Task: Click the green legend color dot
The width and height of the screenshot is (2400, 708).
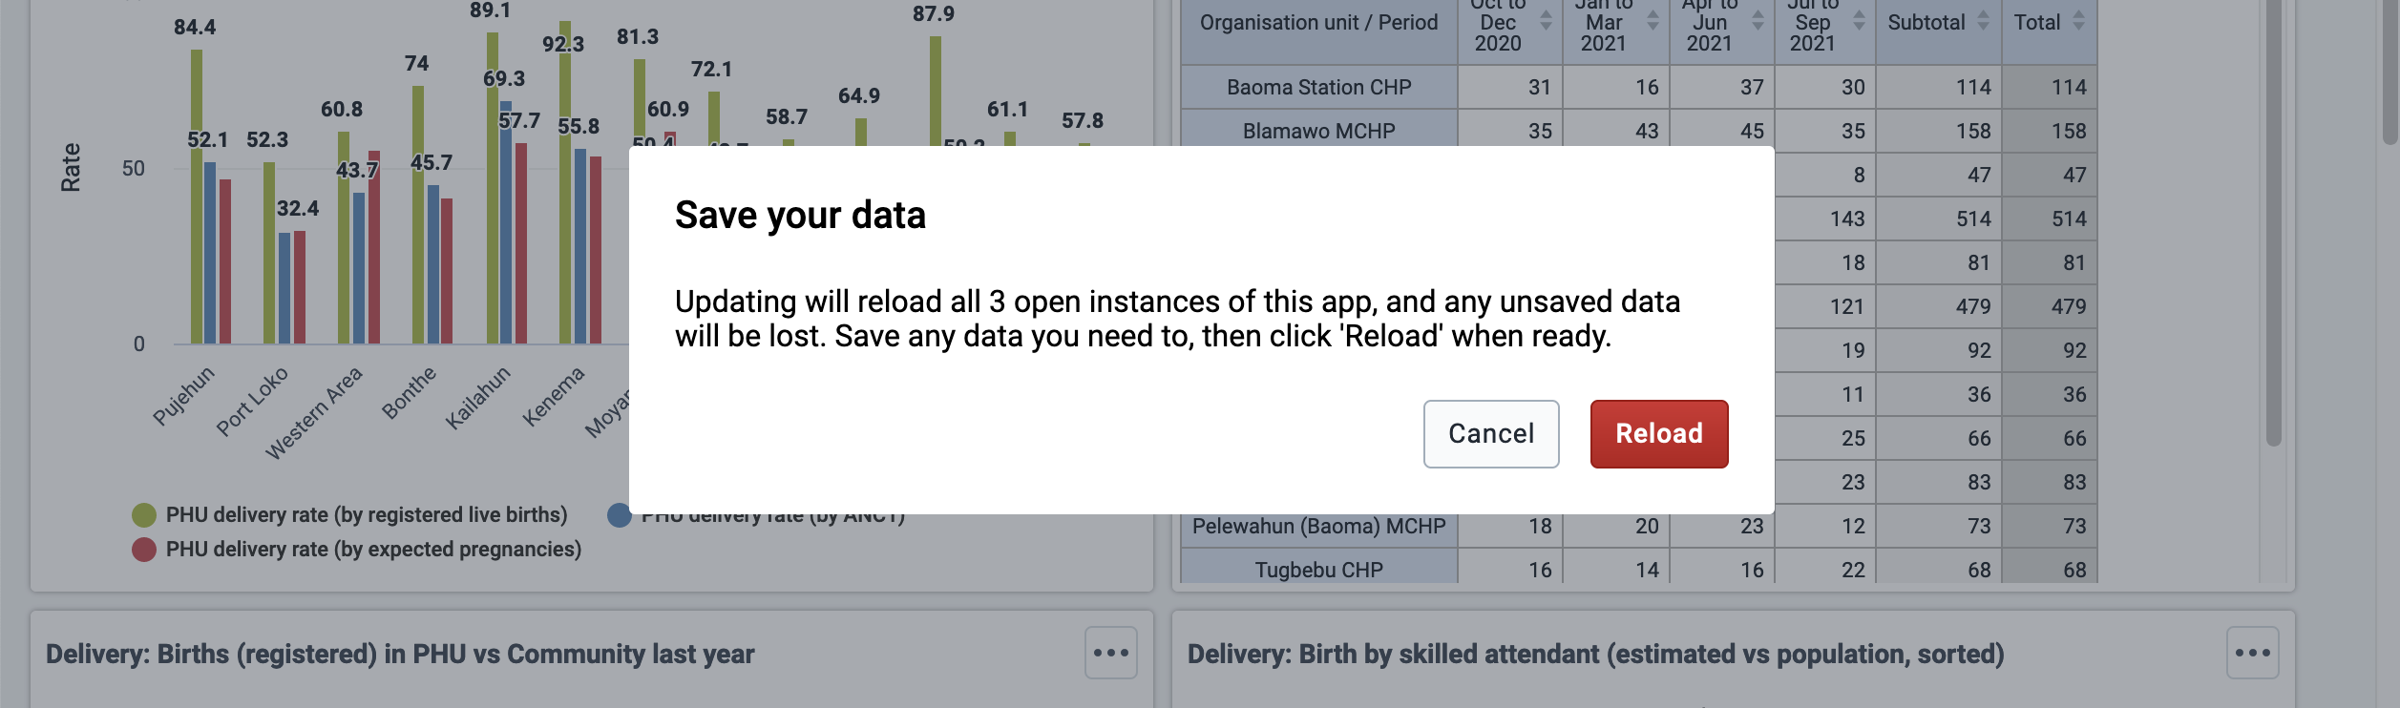Action: [143, 513]
